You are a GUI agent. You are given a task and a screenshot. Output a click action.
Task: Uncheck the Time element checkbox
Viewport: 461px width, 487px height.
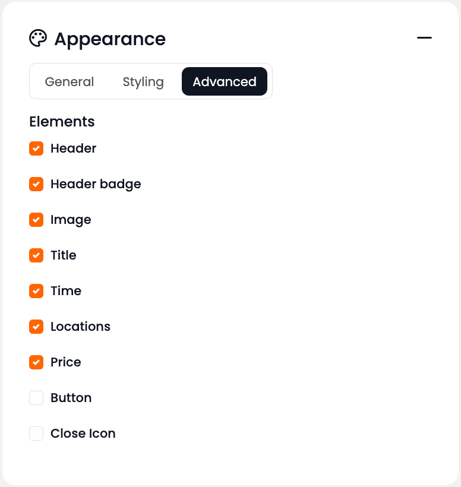tap(36, 291)
